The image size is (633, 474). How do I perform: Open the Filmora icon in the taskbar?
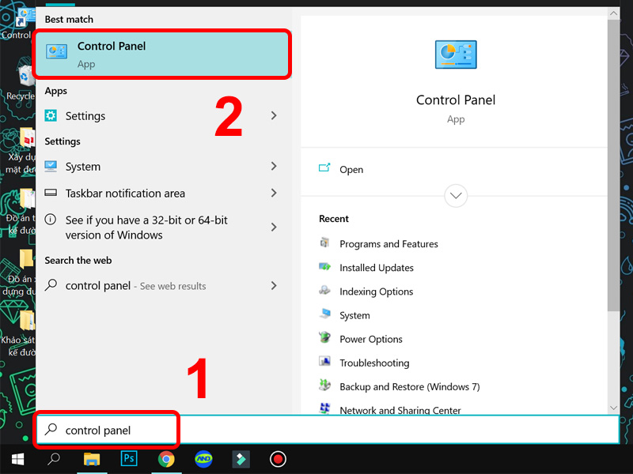(240, 458)
